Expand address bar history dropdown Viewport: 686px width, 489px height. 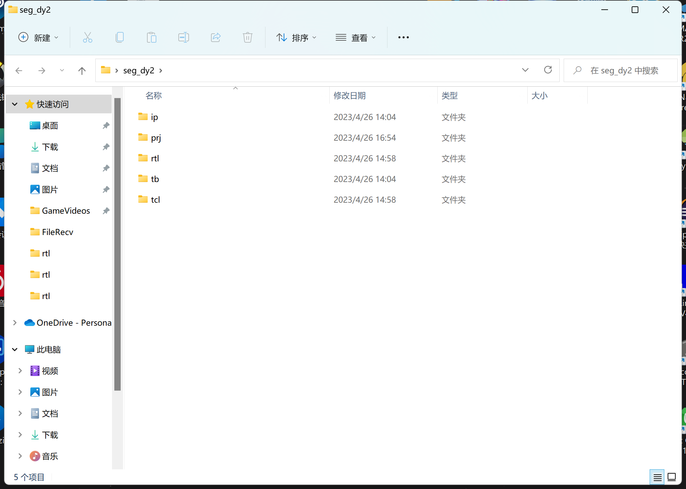[x=525, y=70]
